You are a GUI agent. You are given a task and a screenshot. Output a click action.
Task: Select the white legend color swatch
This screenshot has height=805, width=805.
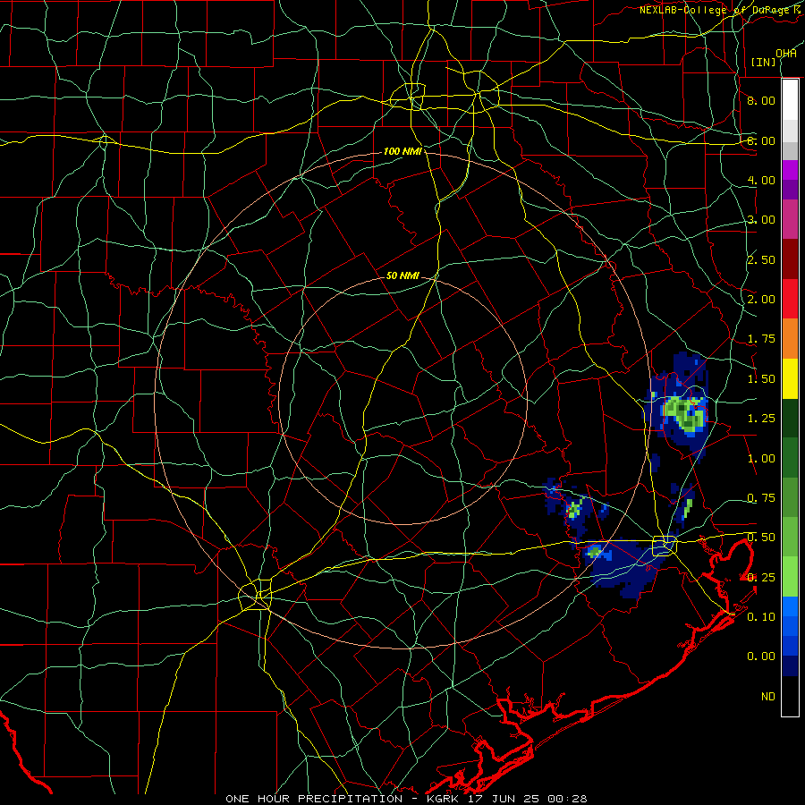click(790, 100)
